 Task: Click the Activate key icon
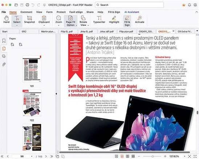coord(139,18)
